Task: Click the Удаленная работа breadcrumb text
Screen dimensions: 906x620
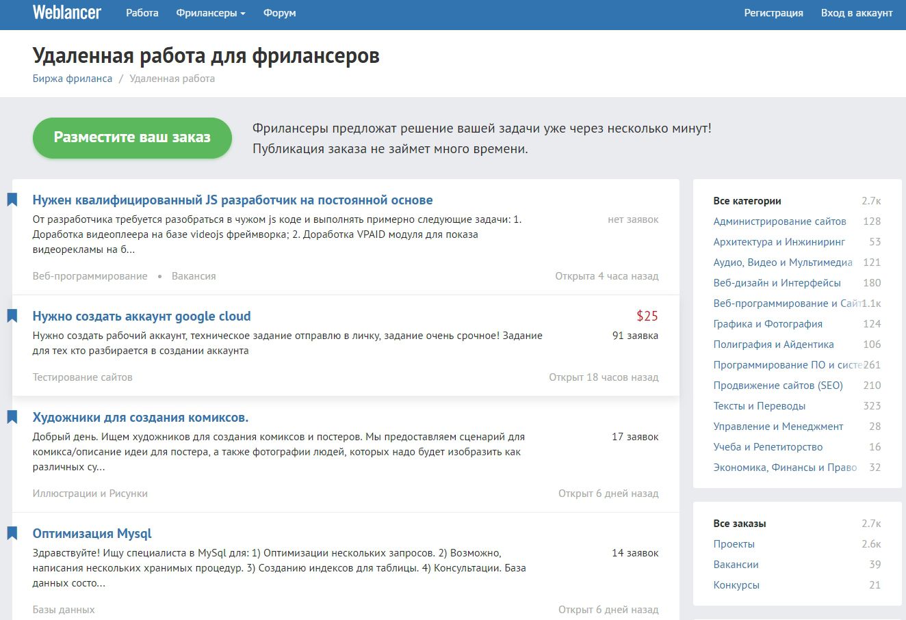Action: pos(172,79)
